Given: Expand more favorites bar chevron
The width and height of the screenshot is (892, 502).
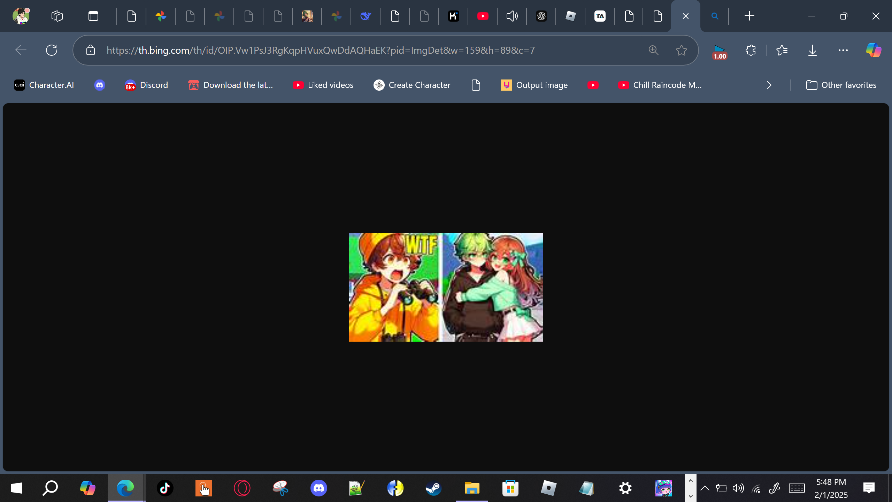Looking at the screenshot, I should pyautogui.click(x=769, y=85).
